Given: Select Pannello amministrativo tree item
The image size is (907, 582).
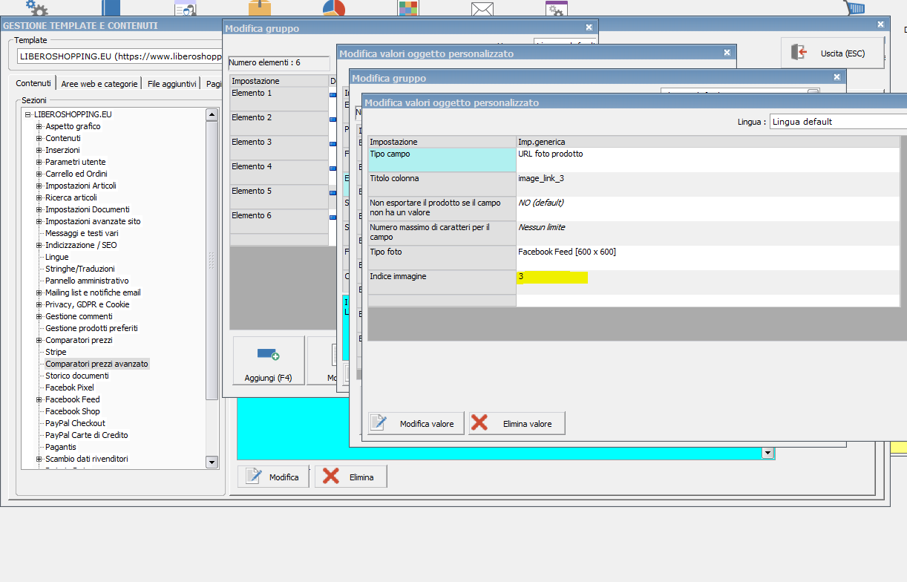Looking at the screenshot, I should coord(87,281).
